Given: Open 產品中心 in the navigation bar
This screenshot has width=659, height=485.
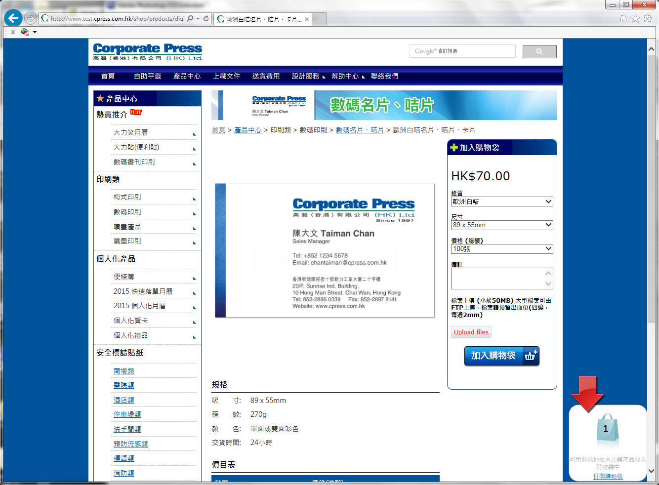Looking at the screenshot, I should 187,76.
